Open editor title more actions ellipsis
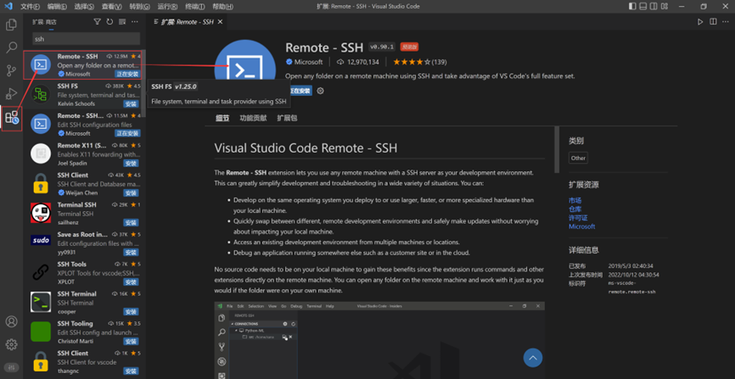Viewport: 735px width, 379px height. tap(726, 21)
